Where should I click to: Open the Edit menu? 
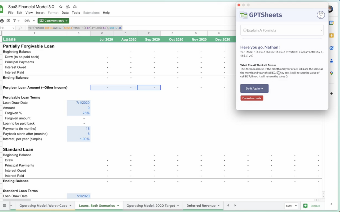[19, 12]
